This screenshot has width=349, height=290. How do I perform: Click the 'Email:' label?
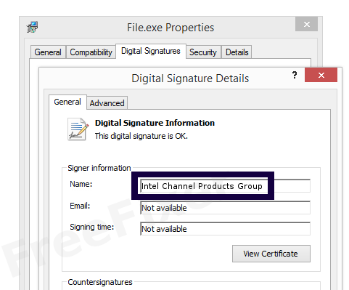80,206
